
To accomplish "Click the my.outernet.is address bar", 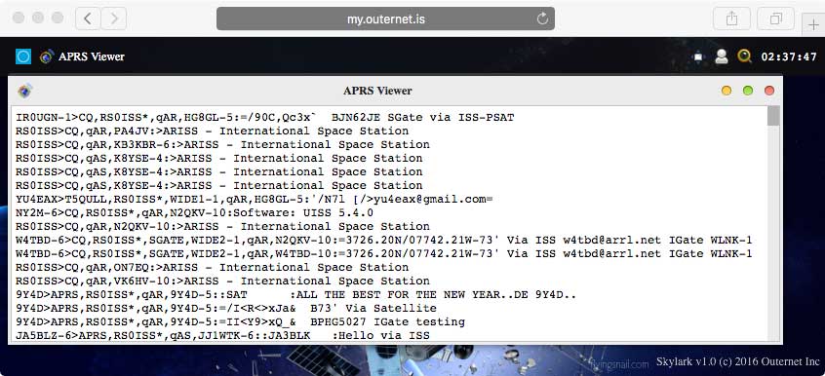I will point(385,19).
